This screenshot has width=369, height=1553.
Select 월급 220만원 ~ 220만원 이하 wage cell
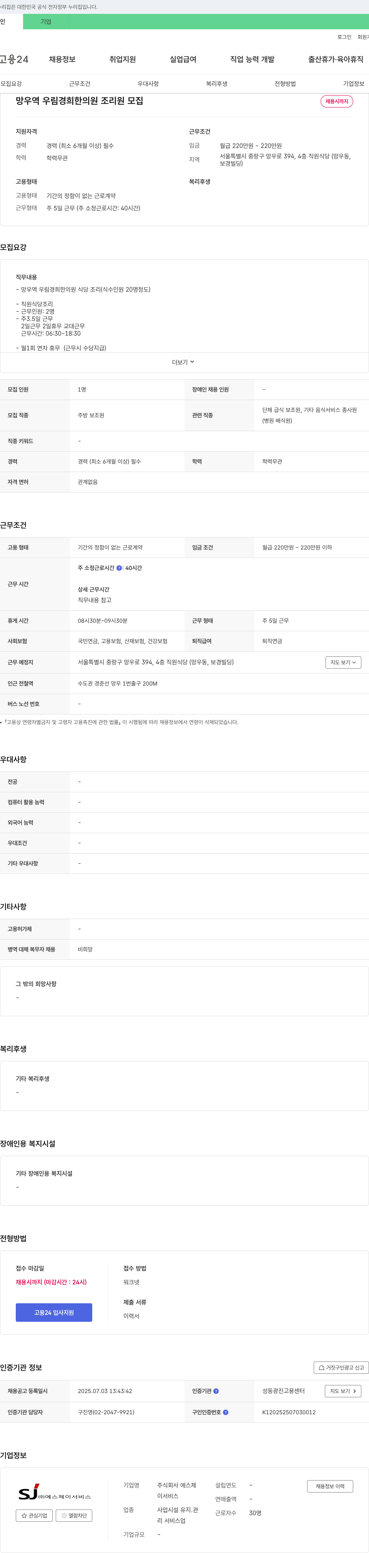click(x=297, y=548)
